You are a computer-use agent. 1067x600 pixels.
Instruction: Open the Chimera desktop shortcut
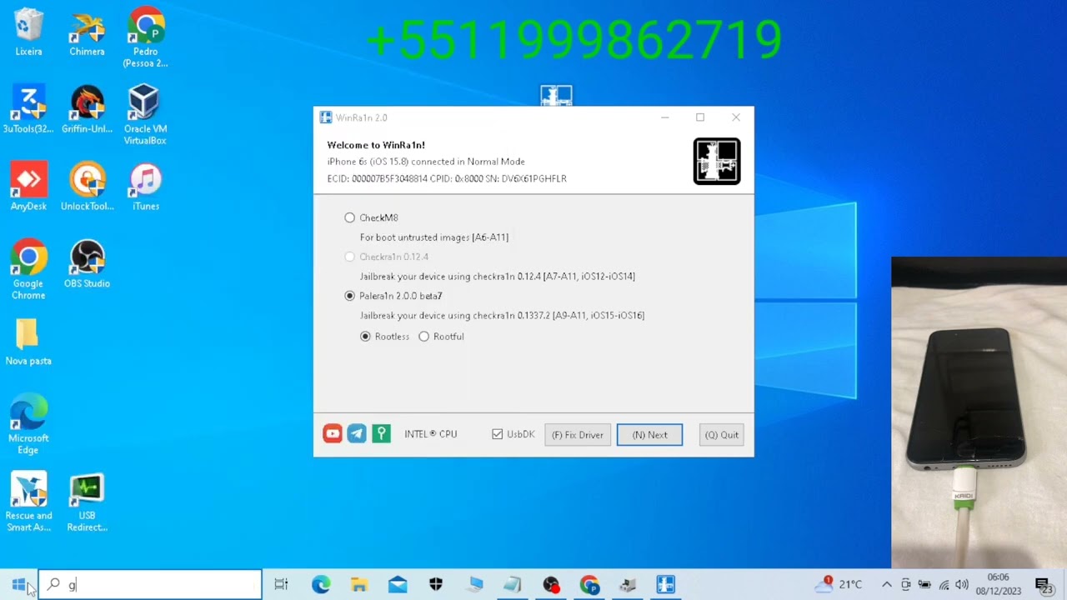point(87,32)
